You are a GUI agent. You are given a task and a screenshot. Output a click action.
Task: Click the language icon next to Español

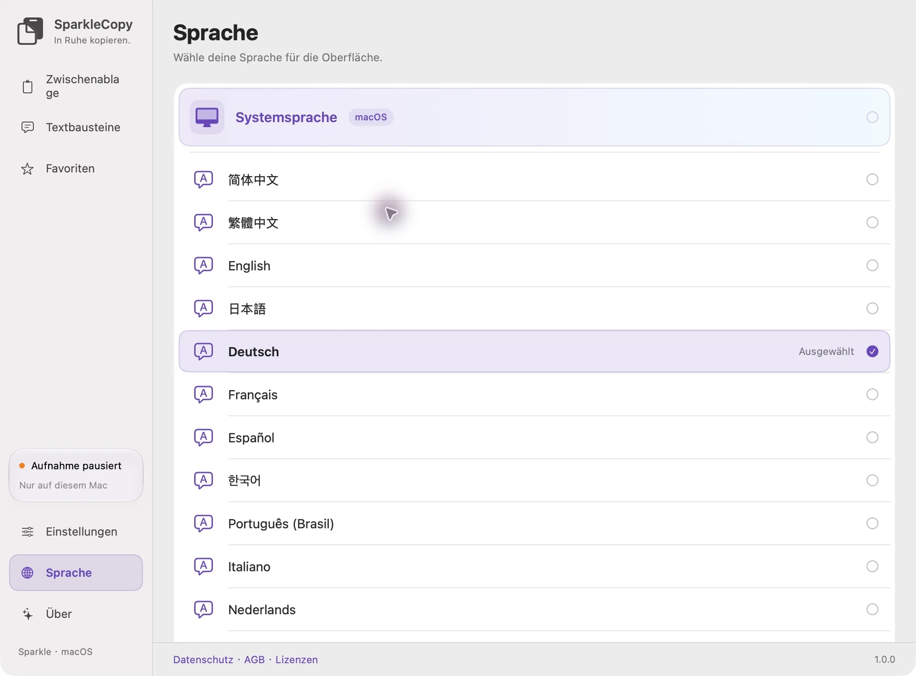pyautogui.click(x=203, y=438)
